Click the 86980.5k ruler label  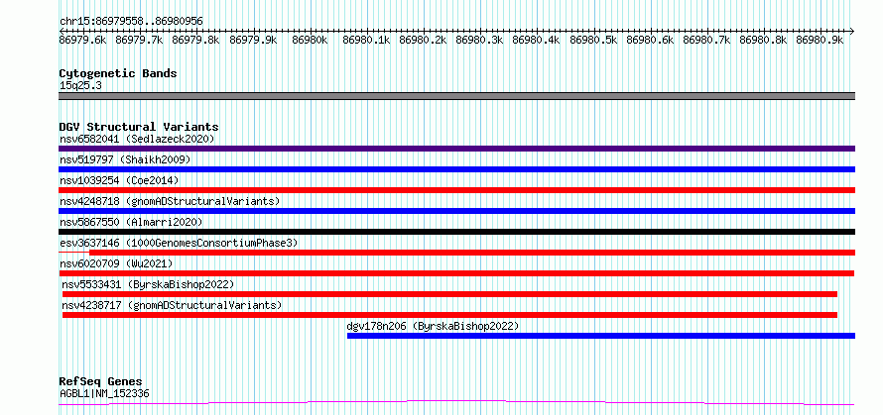point(593,40)
